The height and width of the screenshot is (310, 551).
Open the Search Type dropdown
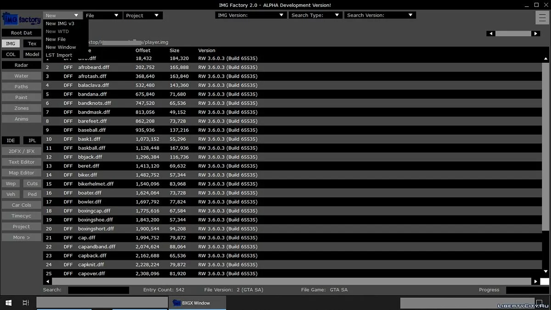[315, 15]
